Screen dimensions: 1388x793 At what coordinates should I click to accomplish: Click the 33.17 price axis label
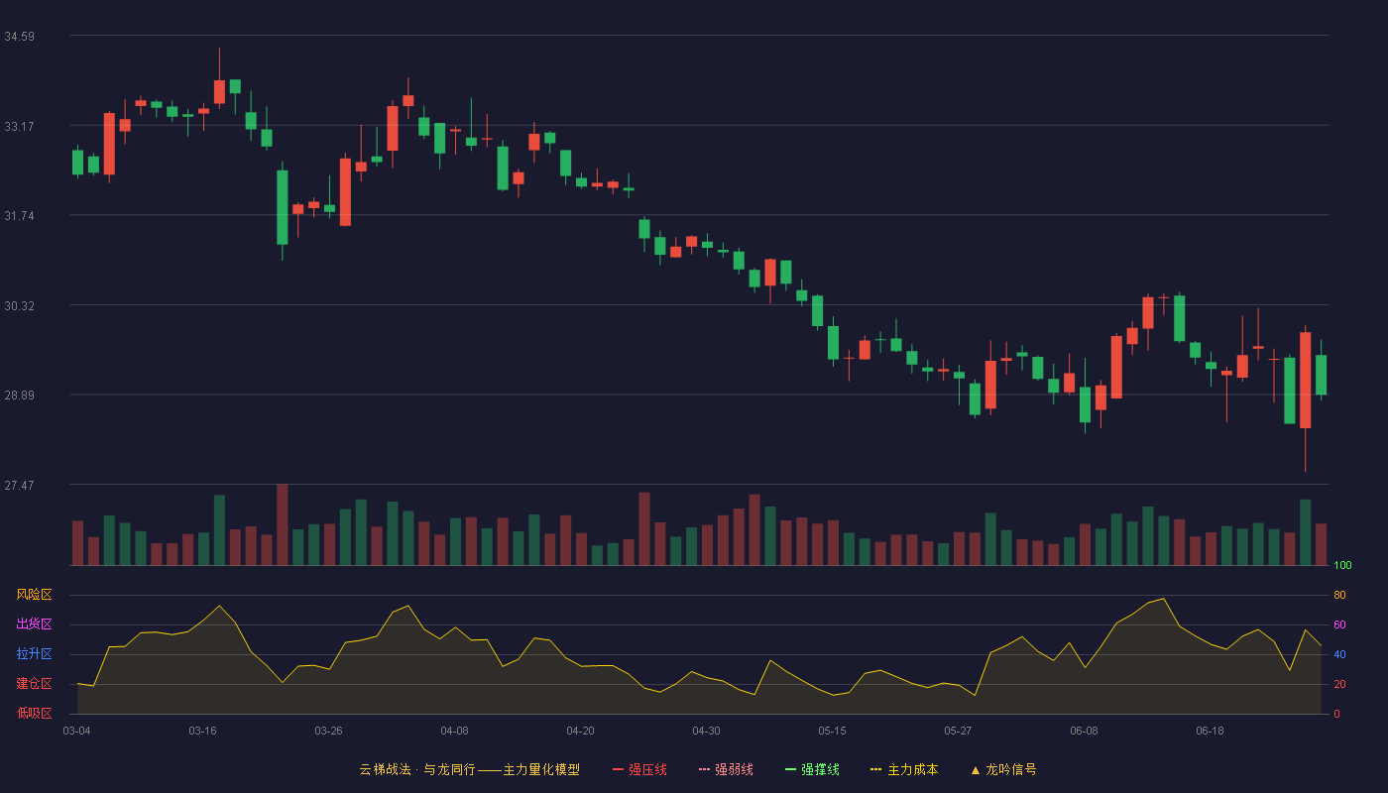19,127
